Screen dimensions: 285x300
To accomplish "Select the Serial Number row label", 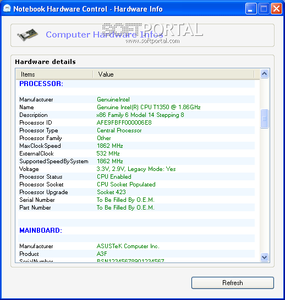I will 37,200.
